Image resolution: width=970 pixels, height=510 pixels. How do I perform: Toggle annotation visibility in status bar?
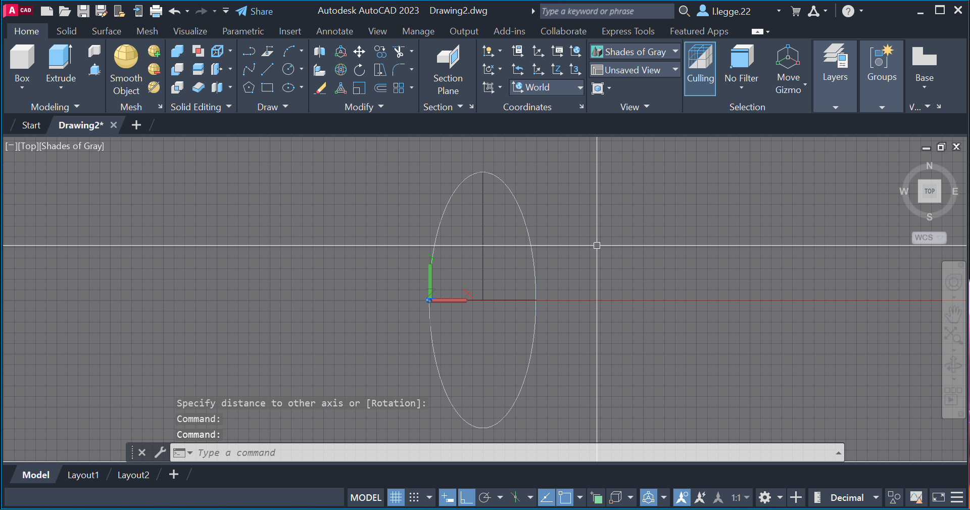tap(682, 497)
